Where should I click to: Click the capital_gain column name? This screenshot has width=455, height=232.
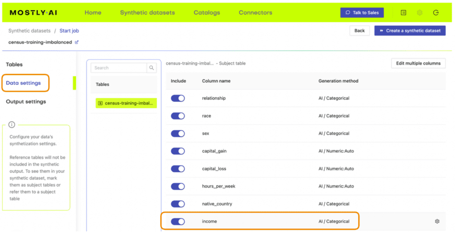(x=214, y=151)
